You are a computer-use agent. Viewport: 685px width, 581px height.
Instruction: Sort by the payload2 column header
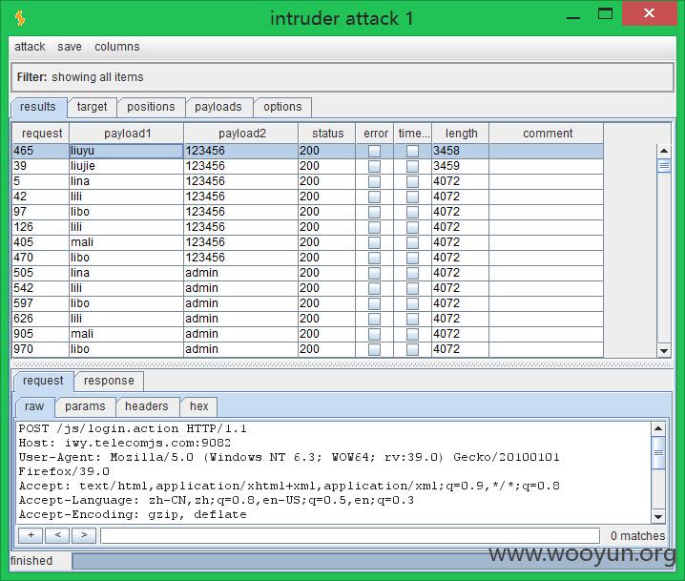click(241, 134)
